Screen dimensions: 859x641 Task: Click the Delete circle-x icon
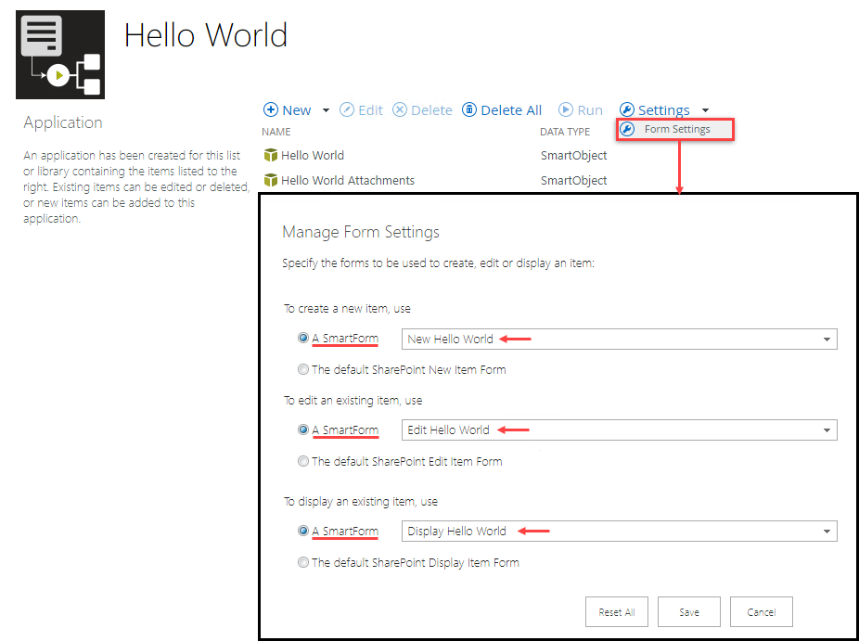pos(400,109)
